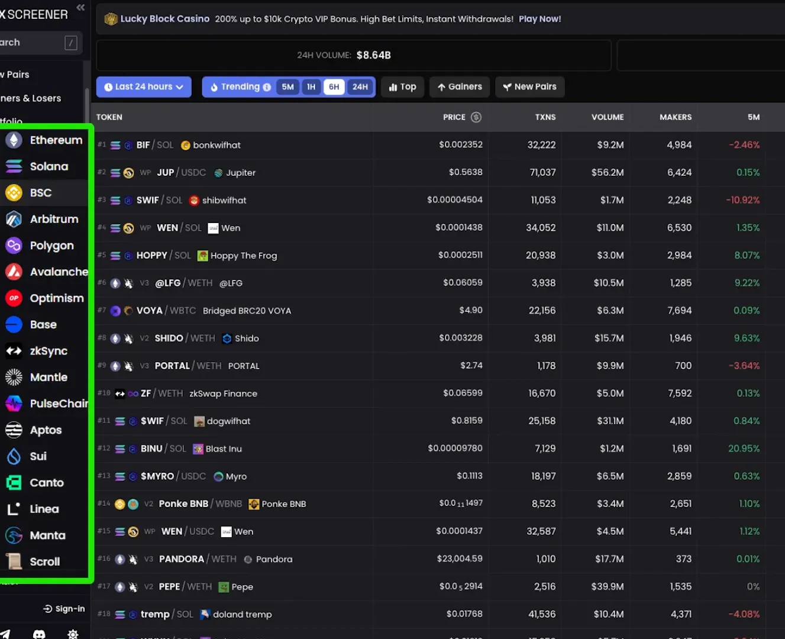Select the Solana chain icon
The image size is (785, 639).
14,166
